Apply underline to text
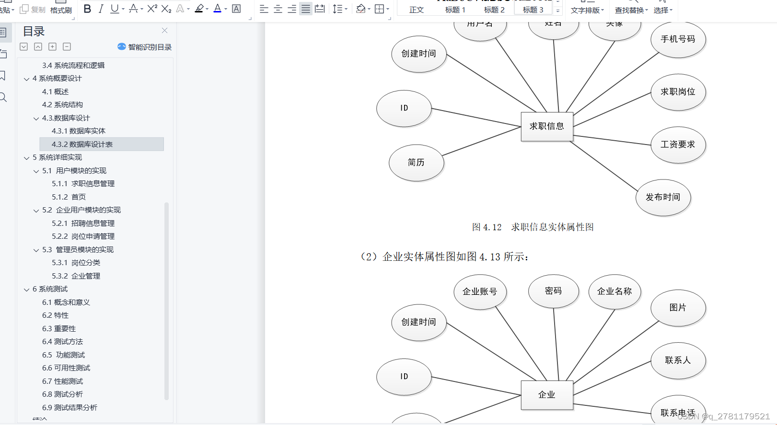The width and height of the screenshot is (777, 425). (114, 9)
